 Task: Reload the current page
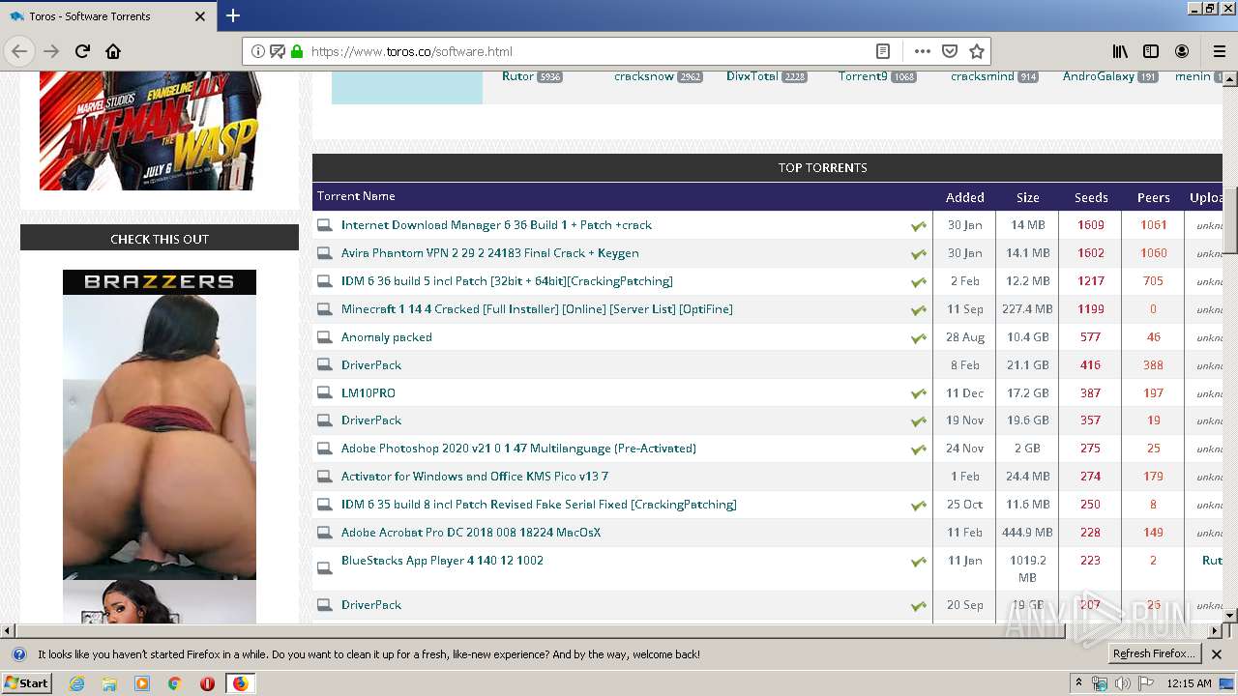[x=82, y=51]
